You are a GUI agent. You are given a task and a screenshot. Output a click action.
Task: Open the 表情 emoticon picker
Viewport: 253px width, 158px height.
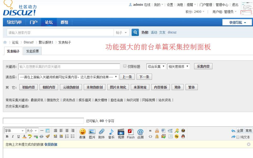(82, 134)
